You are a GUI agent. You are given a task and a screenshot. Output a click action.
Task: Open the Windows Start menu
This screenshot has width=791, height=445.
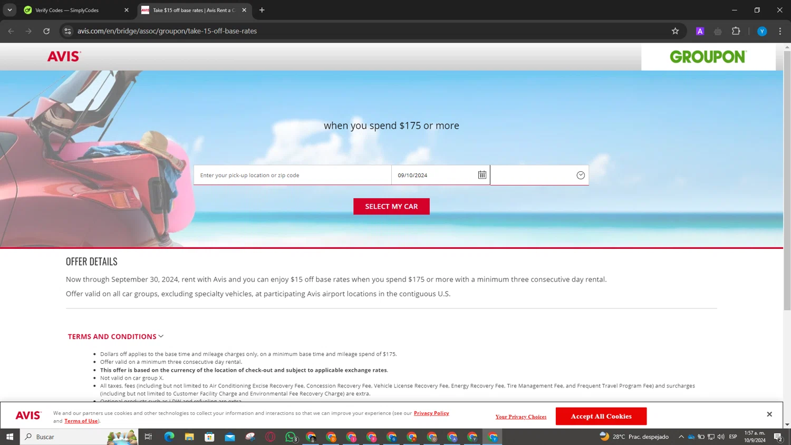coord(9,437)
